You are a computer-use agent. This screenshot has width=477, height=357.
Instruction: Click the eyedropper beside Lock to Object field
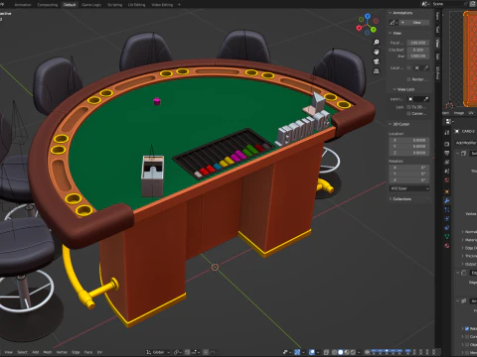point(426,99)
